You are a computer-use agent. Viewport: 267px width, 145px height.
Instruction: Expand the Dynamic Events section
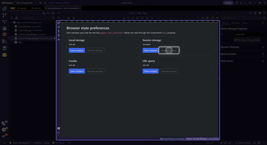click(263, 54)
